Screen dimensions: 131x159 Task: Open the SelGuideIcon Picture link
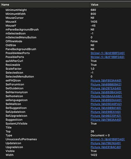[x=106, y=88]
